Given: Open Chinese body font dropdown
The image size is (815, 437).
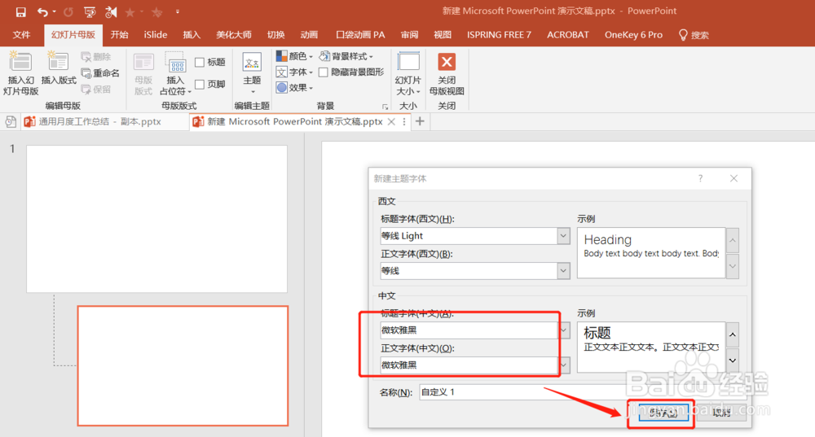Looking at the screenshot, I should pyautogui.click(x=565, y=365).
